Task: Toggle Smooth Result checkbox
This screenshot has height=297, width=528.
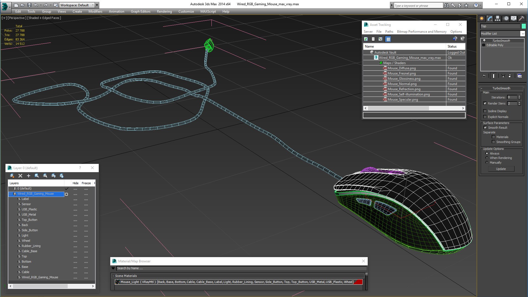Action: point(485,128)
